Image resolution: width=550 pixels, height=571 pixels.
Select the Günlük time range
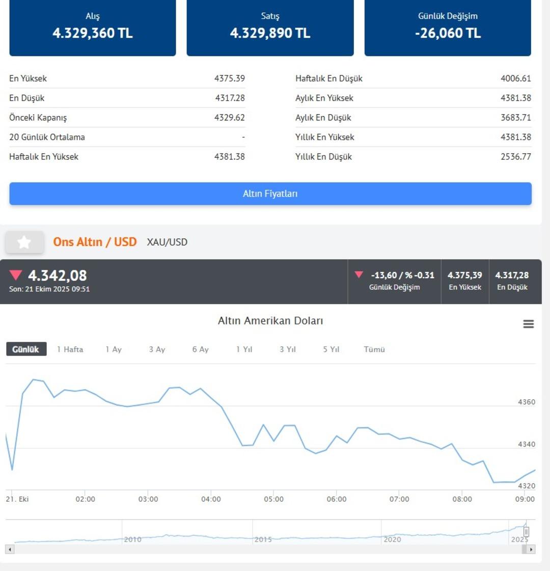(26, 349)
